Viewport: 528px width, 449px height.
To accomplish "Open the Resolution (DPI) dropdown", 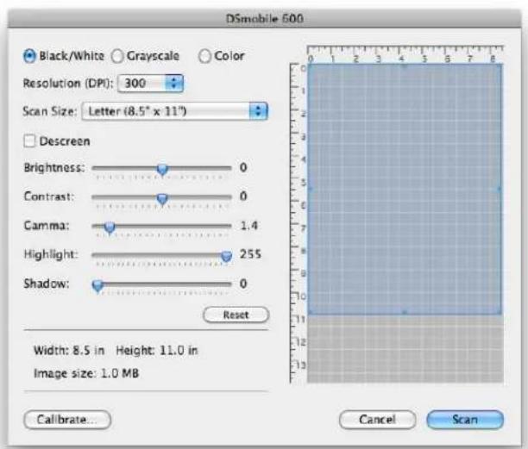I will click(150, 83).
